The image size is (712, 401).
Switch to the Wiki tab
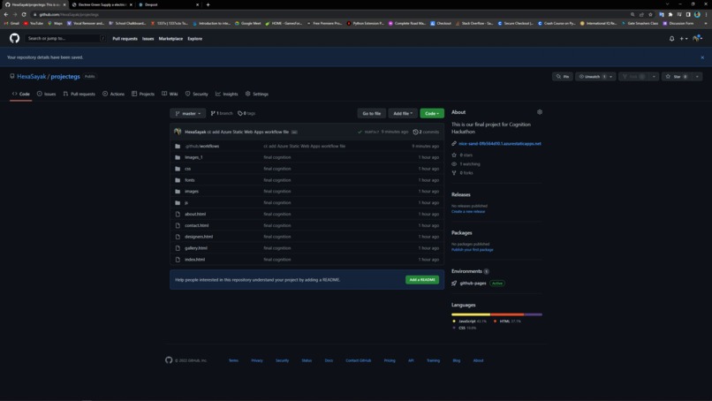(x=170, y=94)
